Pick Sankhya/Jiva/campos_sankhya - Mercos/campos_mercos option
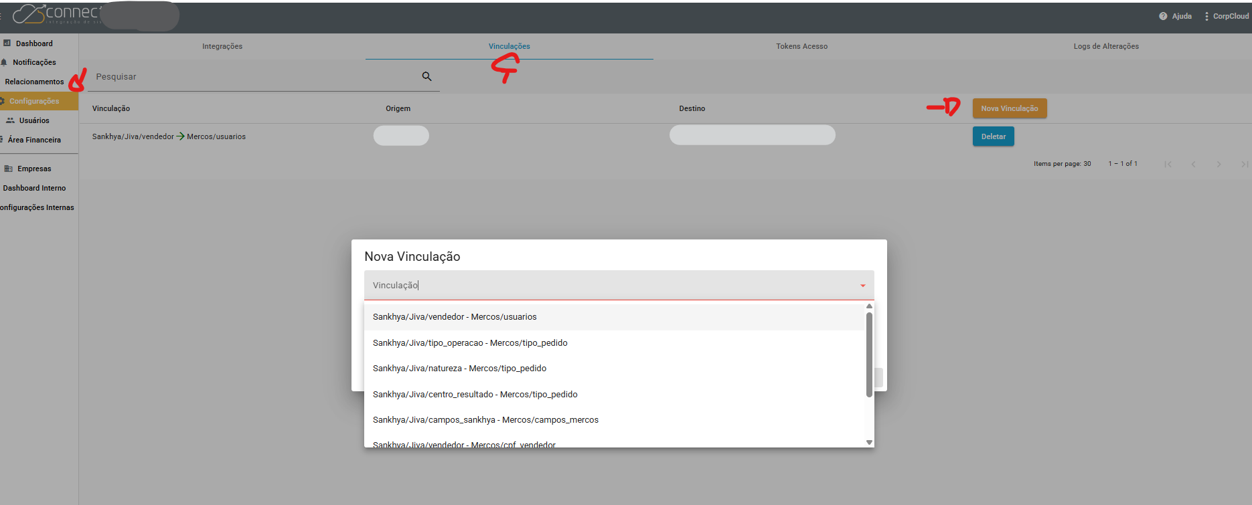This screenshot has width=1252, height=505. (485, 420)
